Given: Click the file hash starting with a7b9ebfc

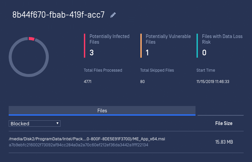Looking at the screenshot, I should click(x=79, y=145).
